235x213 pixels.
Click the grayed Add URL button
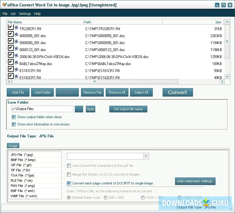click(67, 92)
